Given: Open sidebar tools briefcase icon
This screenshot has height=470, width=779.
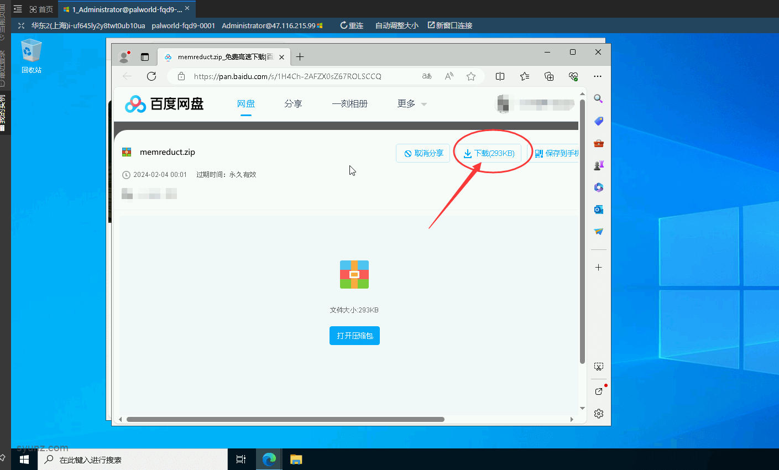Looking at the screenshot, I should (598, 143).
